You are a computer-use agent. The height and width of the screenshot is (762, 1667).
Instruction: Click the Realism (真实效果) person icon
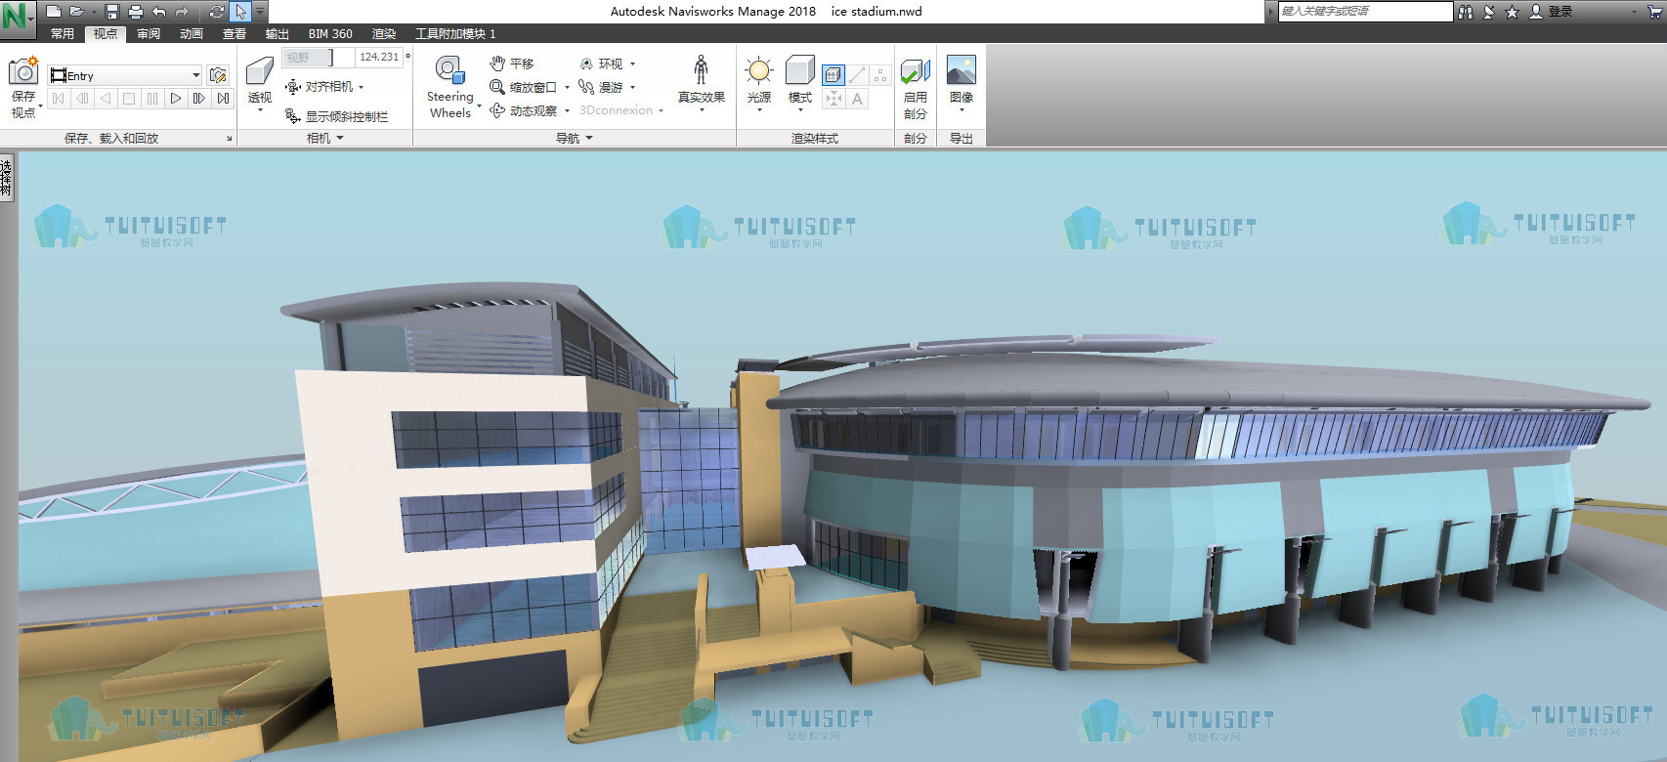click(x=701, y=70)
